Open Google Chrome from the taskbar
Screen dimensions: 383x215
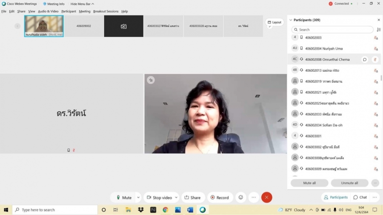click(x=165, y=210)
